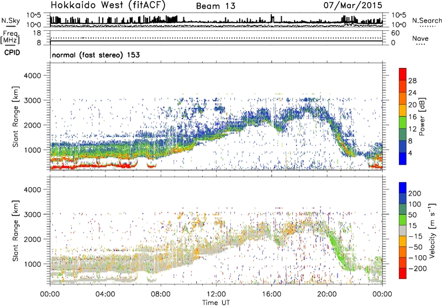Screen dimensions: 442x306
Task: Click the velocity panel 'Slant Range [km]' label
Action: pos(15,230)
